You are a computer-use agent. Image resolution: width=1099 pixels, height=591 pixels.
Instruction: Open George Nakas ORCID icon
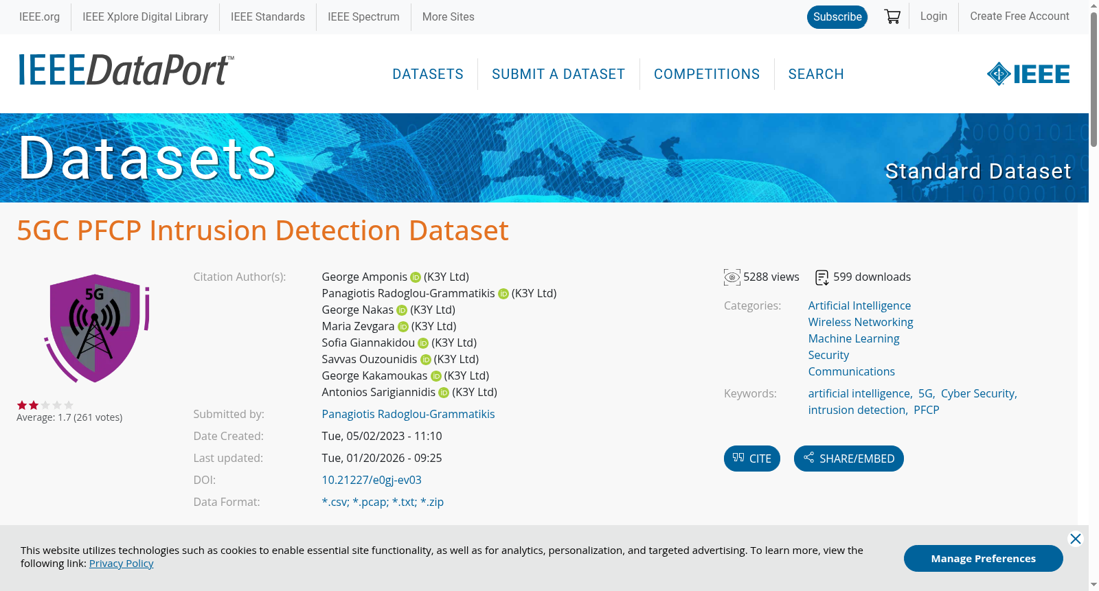[x=402, y=310]
